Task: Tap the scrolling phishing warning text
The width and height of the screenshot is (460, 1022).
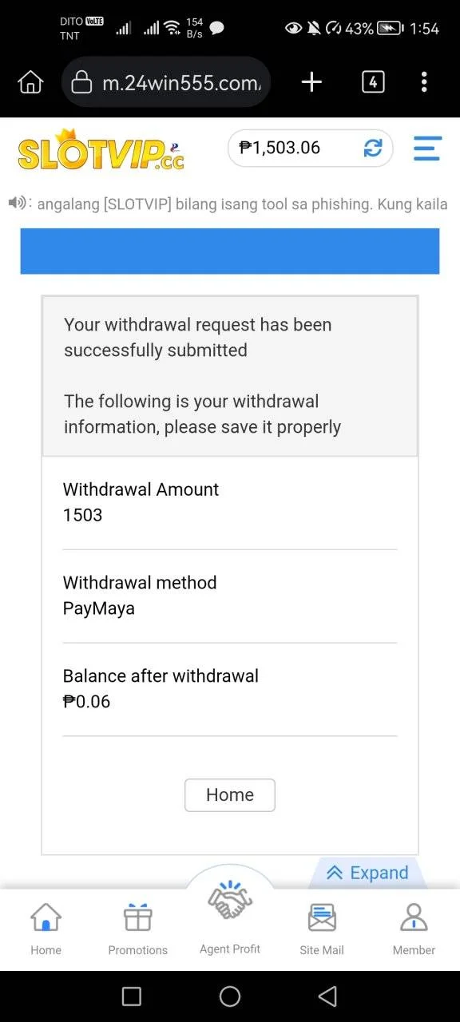Action: coord(242,204)
